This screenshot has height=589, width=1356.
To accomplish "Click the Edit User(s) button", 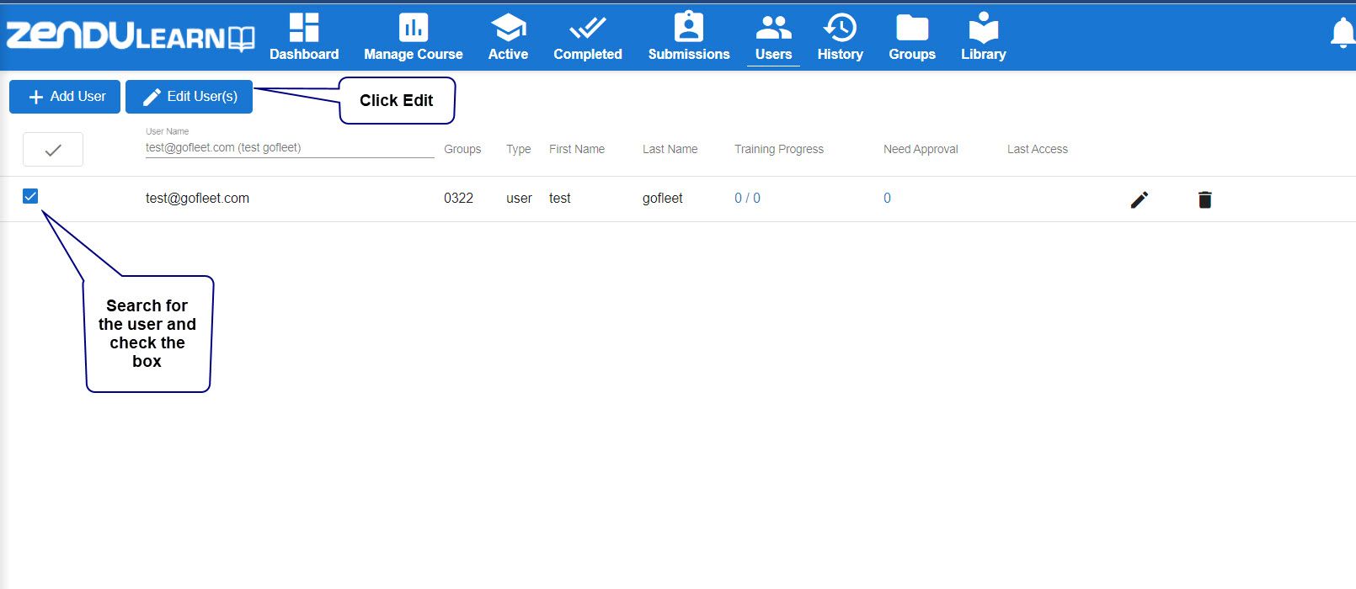I will pos(189,97).
